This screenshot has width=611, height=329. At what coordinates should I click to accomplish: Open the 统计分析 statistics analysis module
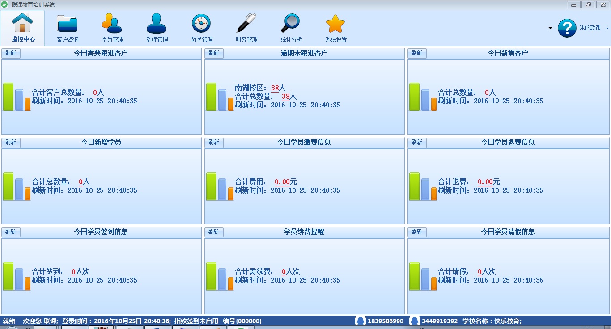coord(290,27)
